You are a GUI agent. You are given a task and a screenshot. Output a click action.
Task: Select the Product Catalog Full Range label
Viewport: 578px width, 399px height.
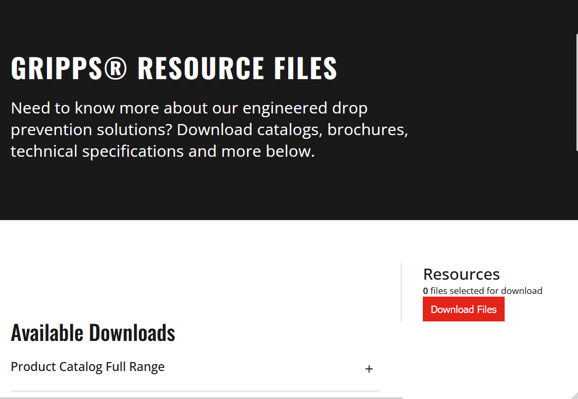[88, 367]
